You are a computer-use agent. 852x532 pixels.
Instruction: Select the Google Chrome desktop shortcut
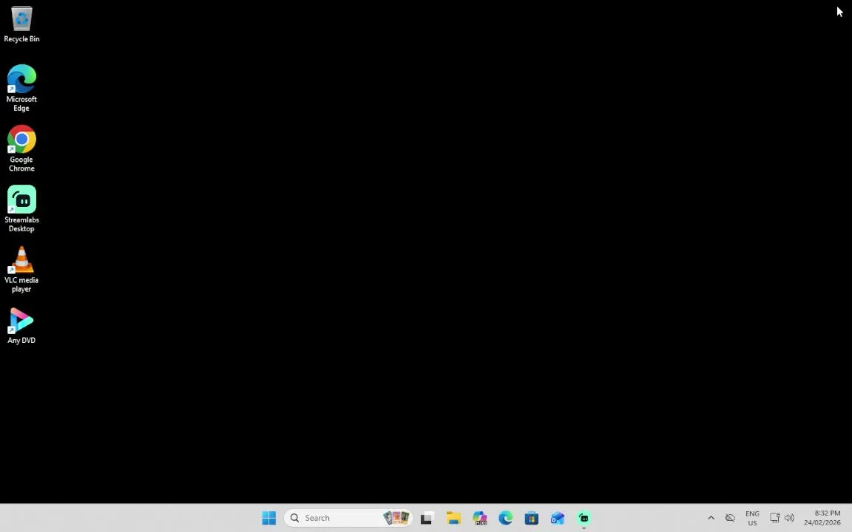[x=21, y=149]
